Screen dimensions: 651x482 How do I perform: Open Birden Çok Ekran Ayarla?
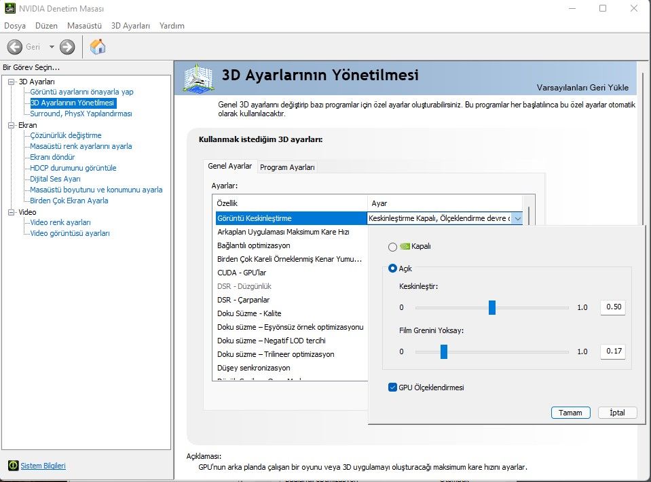pyautogui.click(x=69, y=201)
